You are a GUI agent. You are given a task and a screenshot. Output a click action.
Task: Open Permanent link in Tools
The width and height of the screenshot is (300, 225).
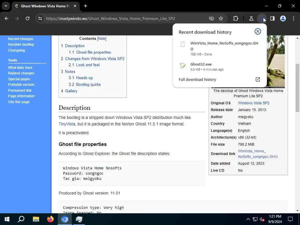click(x=20, y=90)
